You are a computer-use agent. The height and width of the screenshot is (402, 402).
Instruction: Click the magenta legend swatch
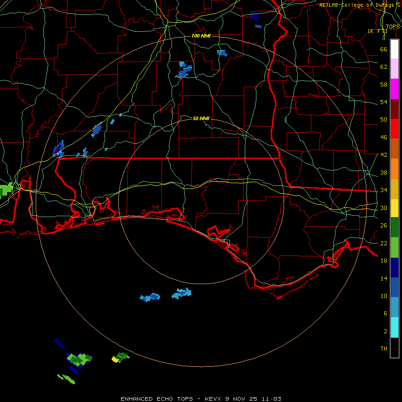coord(394,89)
